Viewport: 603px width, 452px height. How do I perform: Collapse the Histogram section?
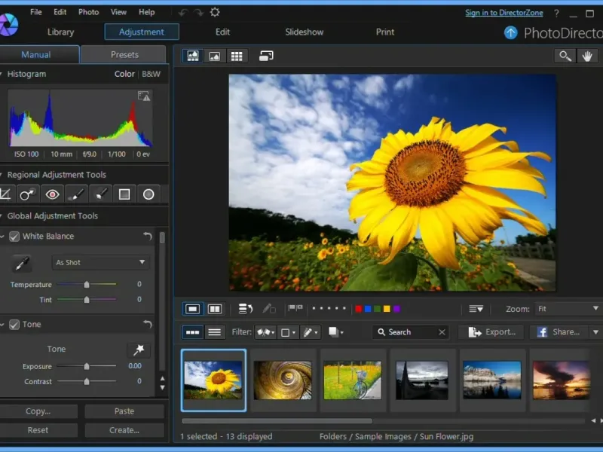[2, 74]
